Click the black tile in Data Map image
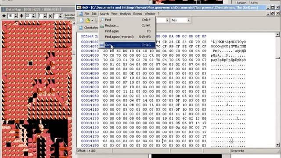The height and width of the screenshot is (158, 281). tap(30, 63)
